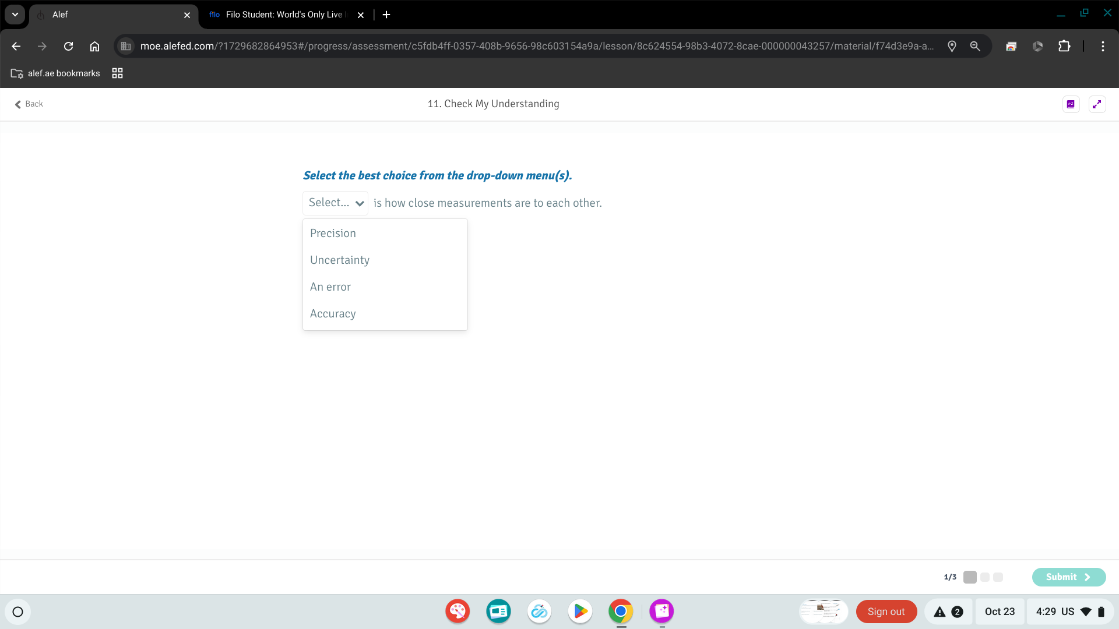Click the purple dictionary icon top right
Screen dimensions: 1119x629
(x=1071, y=104)
